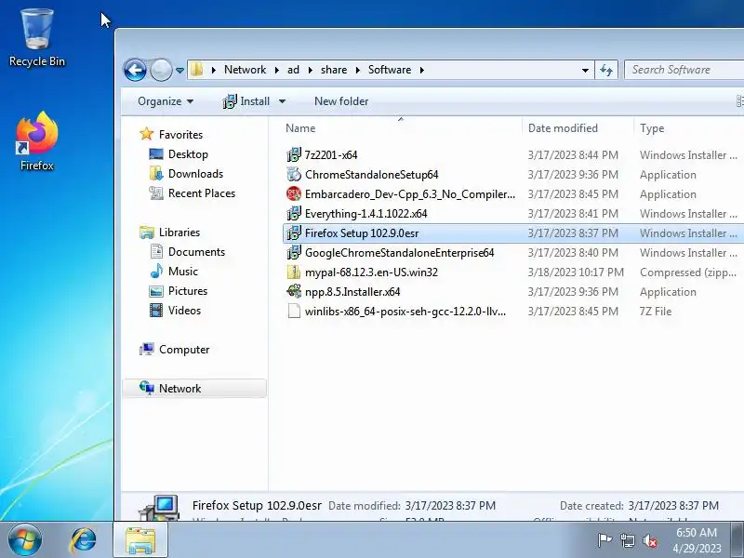This screenshot has height=558, width=744.
Task: Click the date '3/18/2023 10:17 PM'
Action: coord(576,272)
